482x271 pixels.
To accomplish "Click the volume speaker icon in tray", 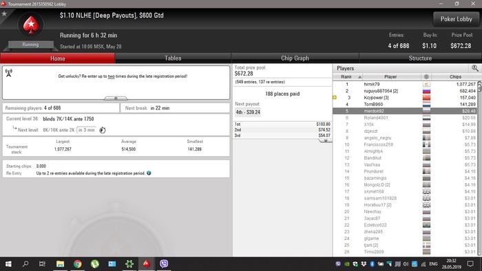I will pyautogui.click(x=406, y=264).
